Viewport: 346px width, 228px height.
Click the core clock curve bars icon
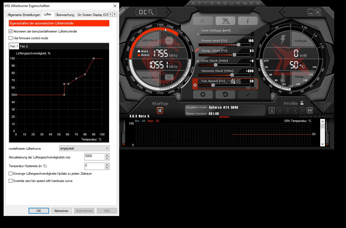(197, 61)
